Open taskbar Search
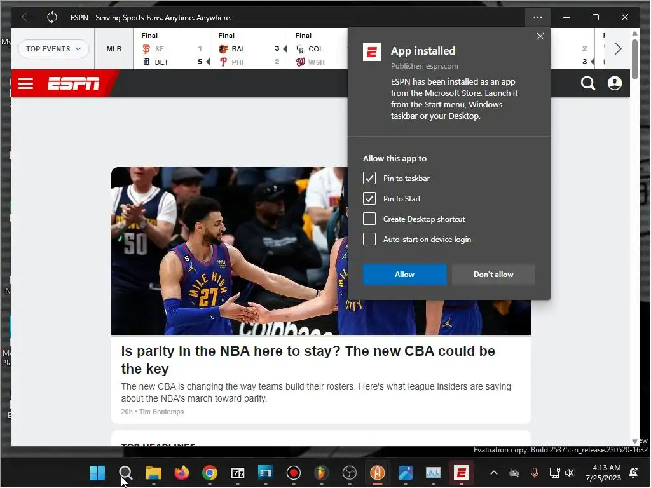The height and width of the screenshot is (488, 651). 125,473
